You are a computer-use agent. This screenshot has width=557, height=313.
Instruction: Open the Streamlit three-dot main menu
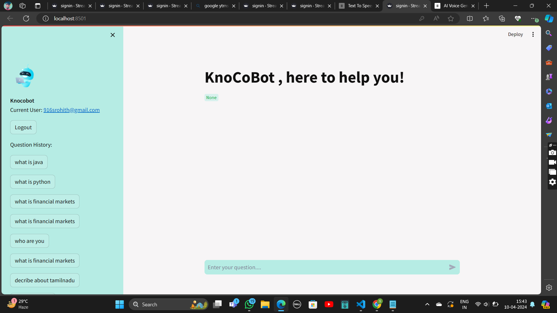(x=533, y=34)
